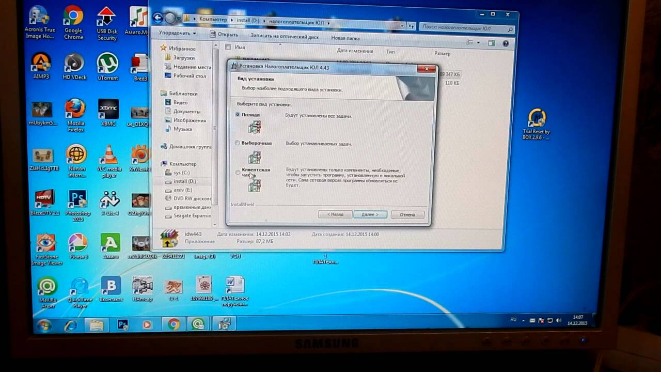The image size is (661, 372).
Task: Open the address bar history dropdown
Action: (x=402, y=25)
